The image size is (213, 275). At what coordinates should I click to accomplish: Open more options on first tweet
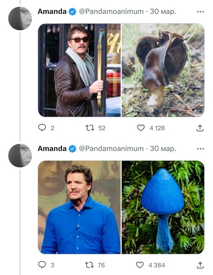point(201,12)
